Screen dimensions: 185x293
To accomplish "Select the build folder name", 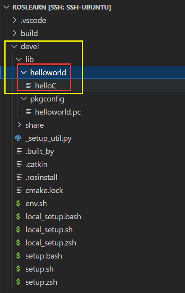I will pyautogui.click(x=29, y=33).
